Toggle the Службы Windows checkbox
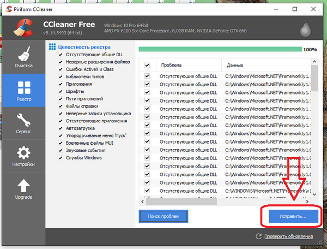 pos(60,158)
